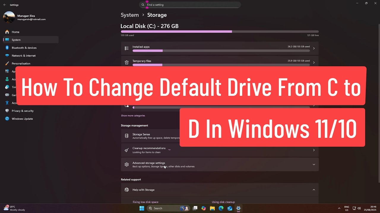Click the Gaming controller icon in sidebar

point(7,95)
